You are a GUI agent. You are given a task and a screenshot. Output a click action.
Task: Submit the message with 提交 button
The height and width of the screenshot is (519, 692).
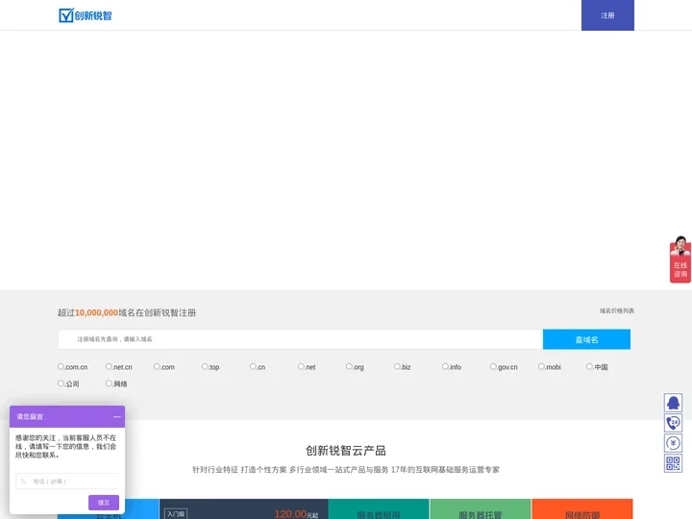(x=104, y=503)
